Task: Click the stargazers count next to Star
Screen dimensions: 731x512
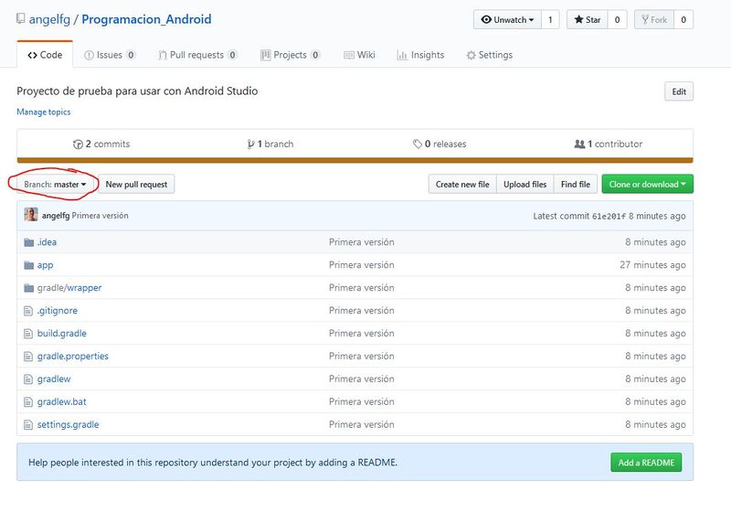Action: 618,19
